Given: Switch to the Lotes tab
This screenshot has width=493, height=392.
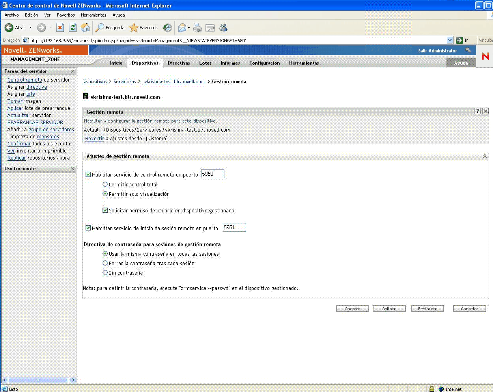Looking at the screenshot, I should point(205,63).
